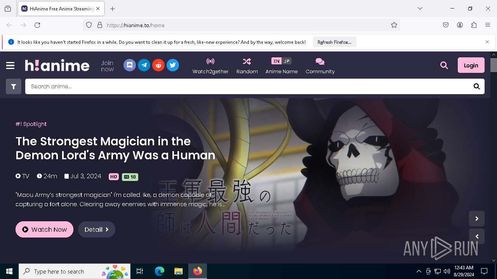
Task: Dismiss the Firefox notification bar
Action: point(487,42)
